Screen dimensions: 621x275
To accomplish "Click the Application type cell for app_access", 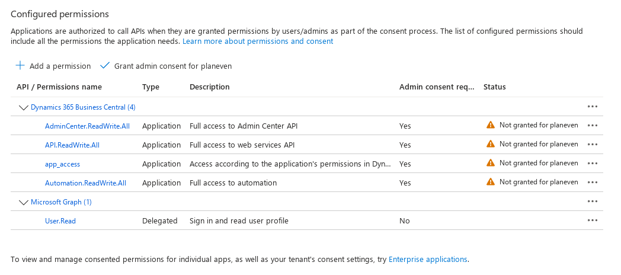I will coord(162,164).
